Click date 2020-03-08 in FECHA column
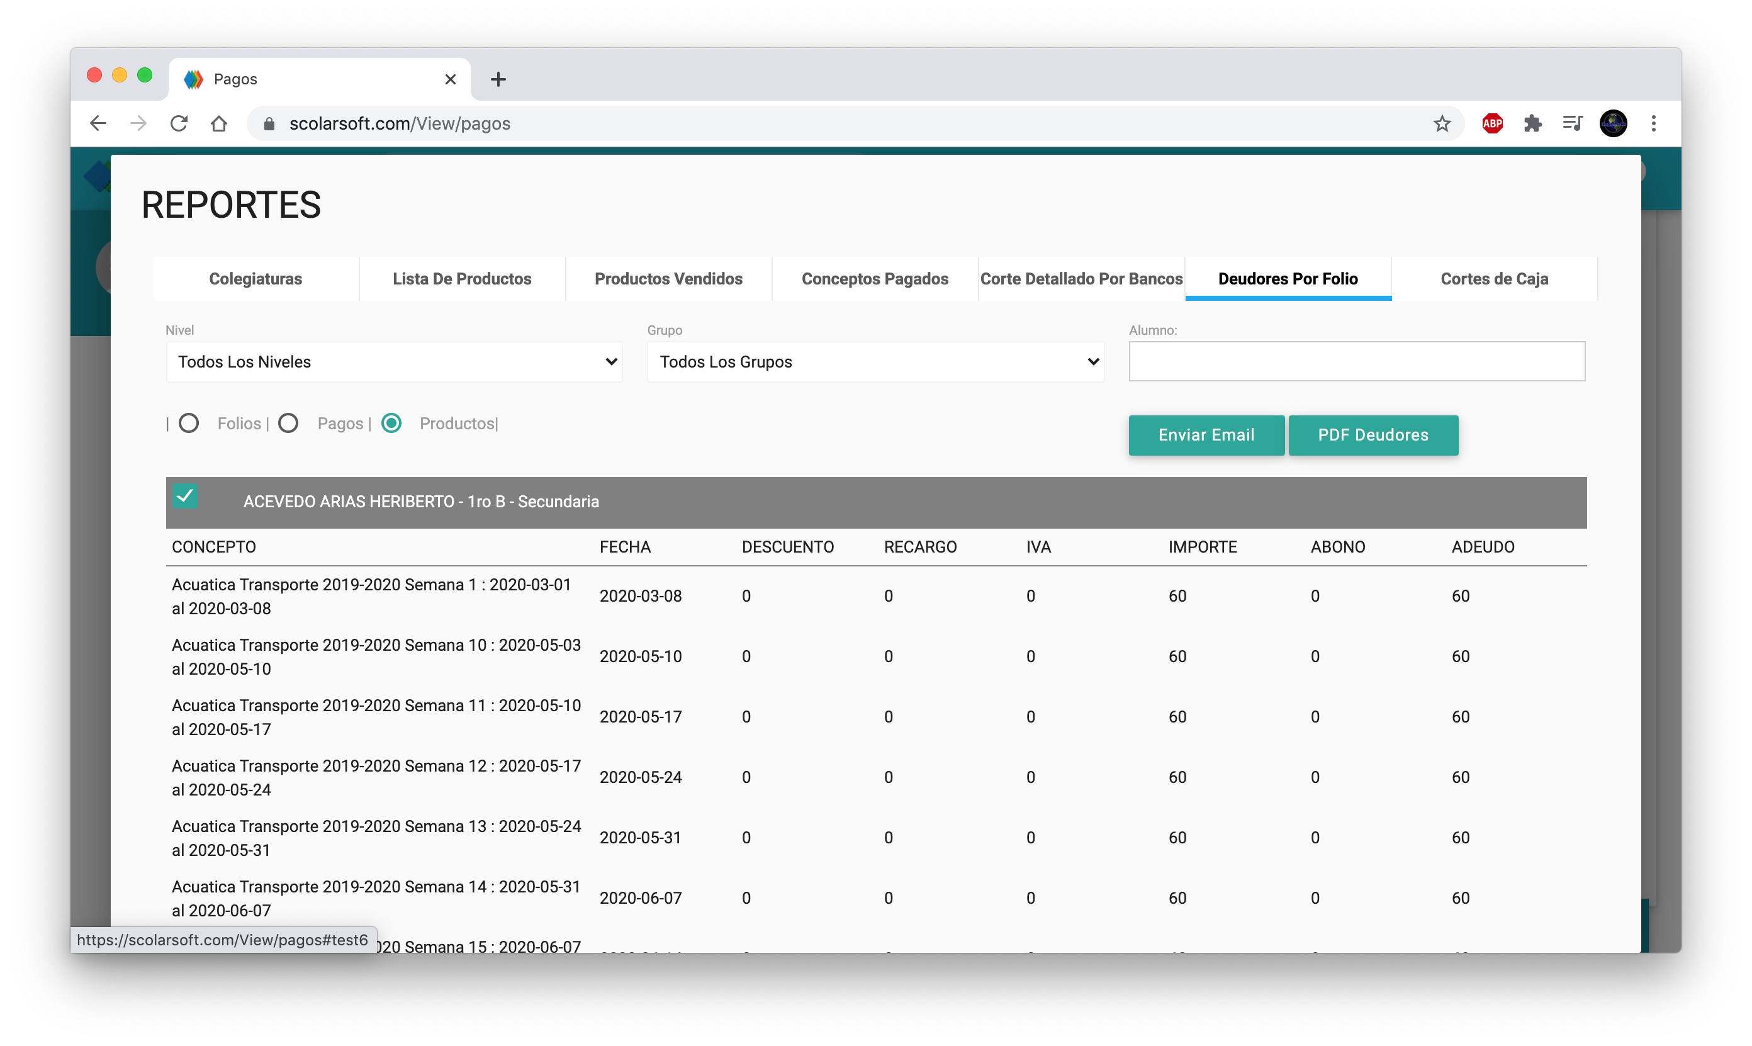1752x1046 pixels. [x=640, y=596]
